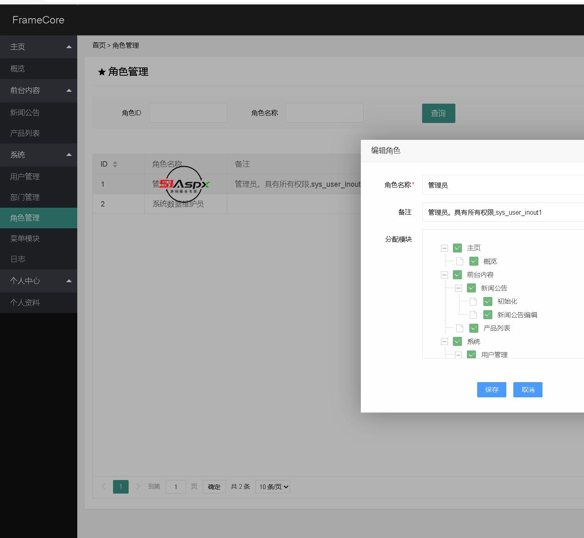The image size is (584, 538).
Task: Click the 共 2 条 total count text
Action: [x=240, y=487]
